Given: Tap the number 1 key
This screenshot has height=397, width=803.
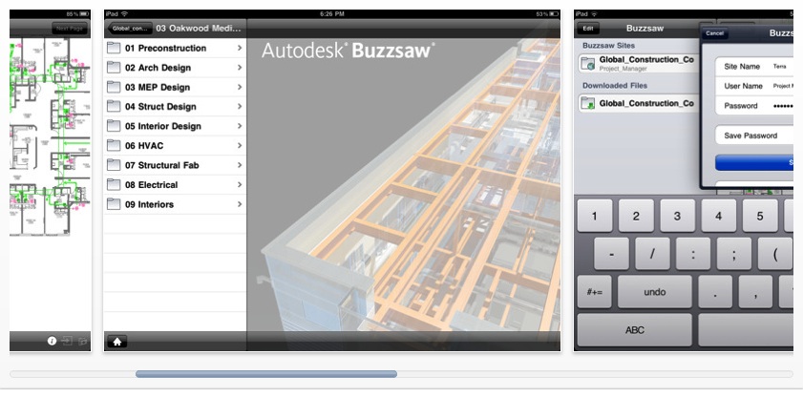Looking at the screenshot, I should 594,216.
